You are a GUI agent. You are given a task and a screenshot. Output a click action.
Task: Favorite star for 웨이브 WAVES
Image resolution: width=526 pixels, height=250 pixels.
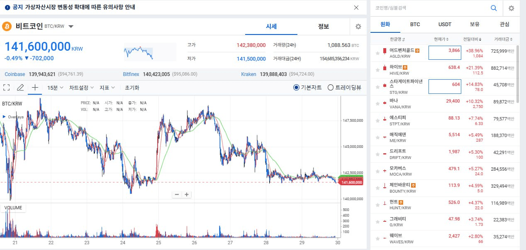377,239
